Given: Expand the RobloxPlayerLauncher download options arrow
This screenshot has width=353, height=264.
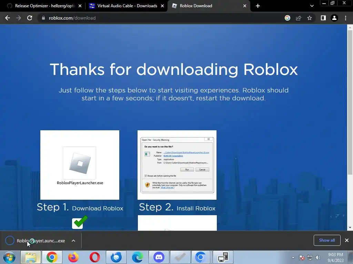Looking at the screenshot, I should click(x=73, y=241).
